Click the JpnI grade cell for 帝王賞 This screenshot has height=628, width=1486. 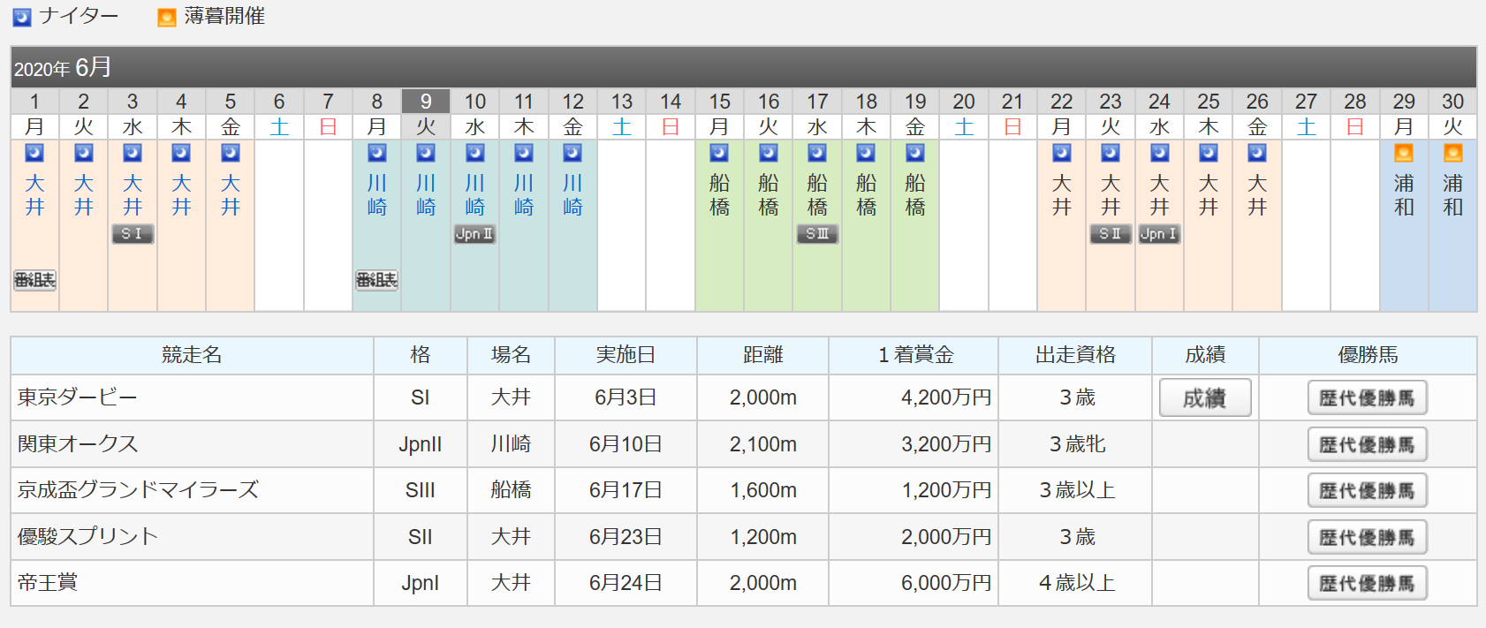coord(421,583)
